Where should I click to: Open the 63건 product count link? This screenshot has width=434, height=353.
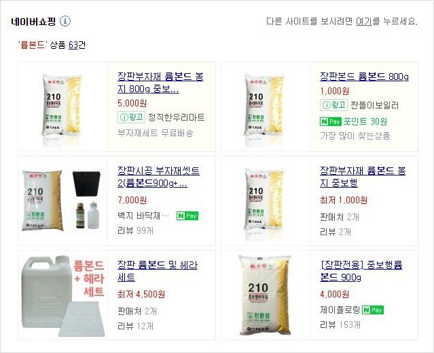pos(77,45)
